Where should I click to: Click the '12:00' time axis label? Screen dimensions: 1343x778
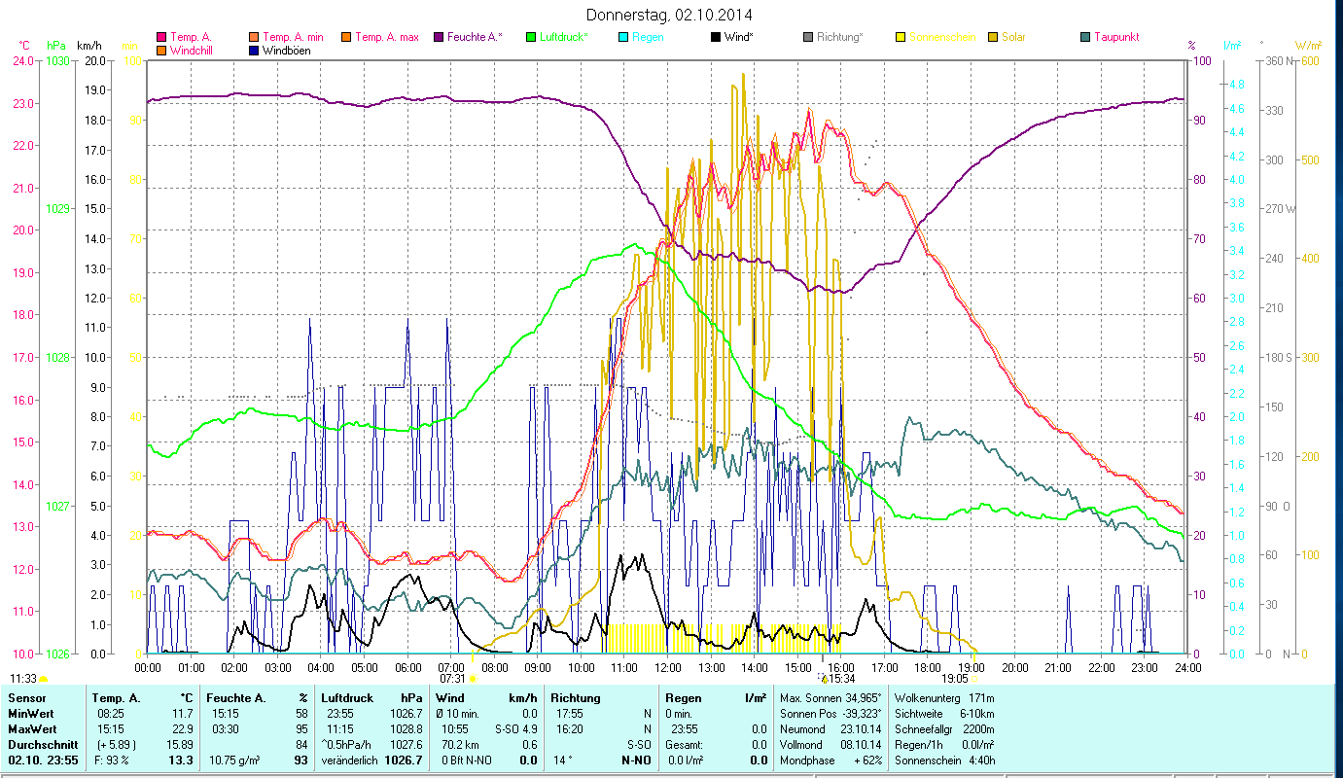668,667
